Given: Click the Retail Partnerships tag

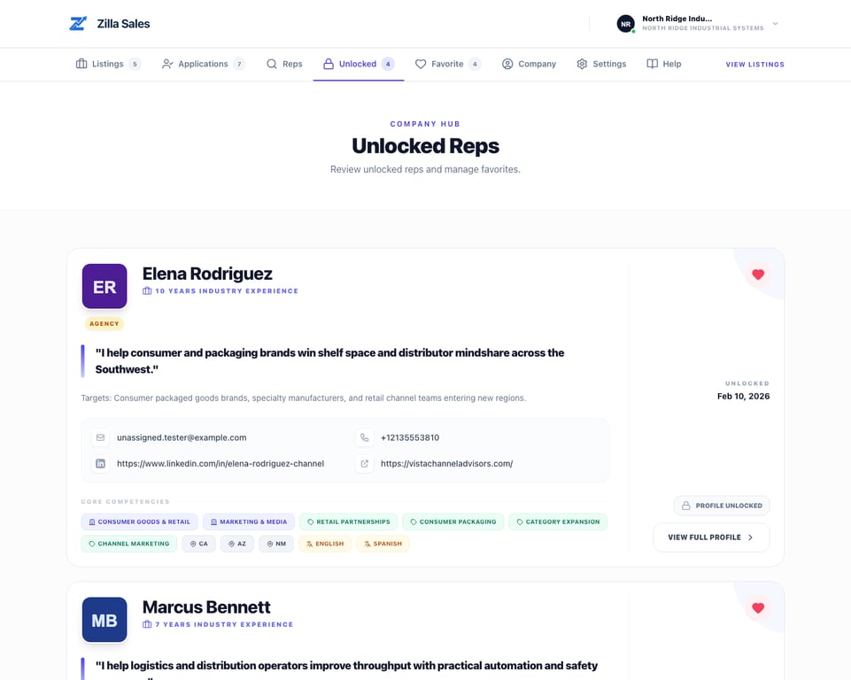Looking at the screenshot, I should [x=348, y=522].
